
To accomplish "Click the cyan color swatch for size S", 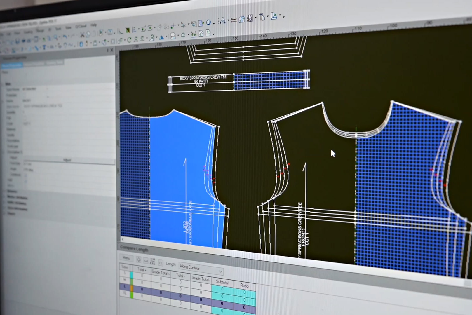I will point(131,274).
